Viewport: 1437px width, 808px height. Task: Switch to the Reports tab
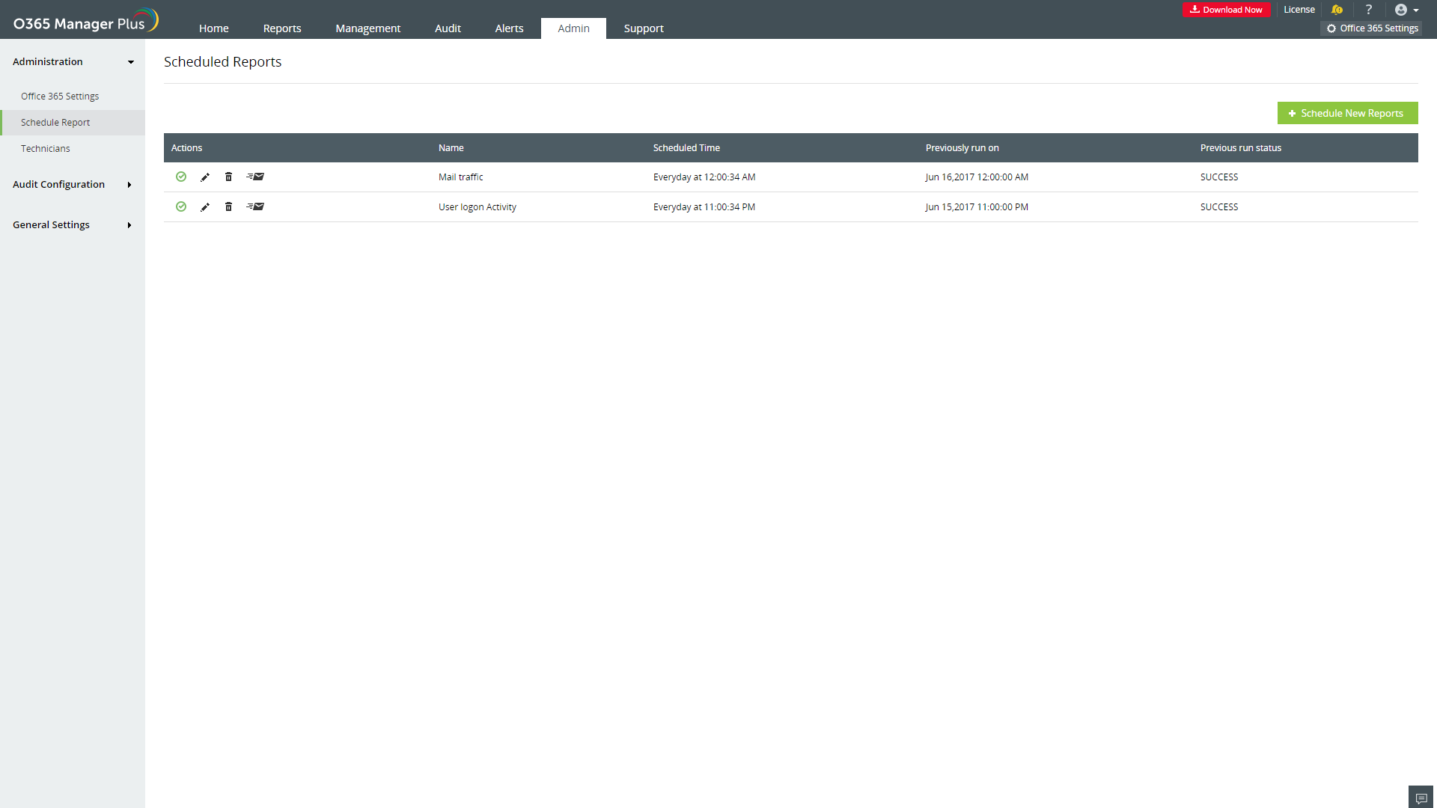coord(282,28)
